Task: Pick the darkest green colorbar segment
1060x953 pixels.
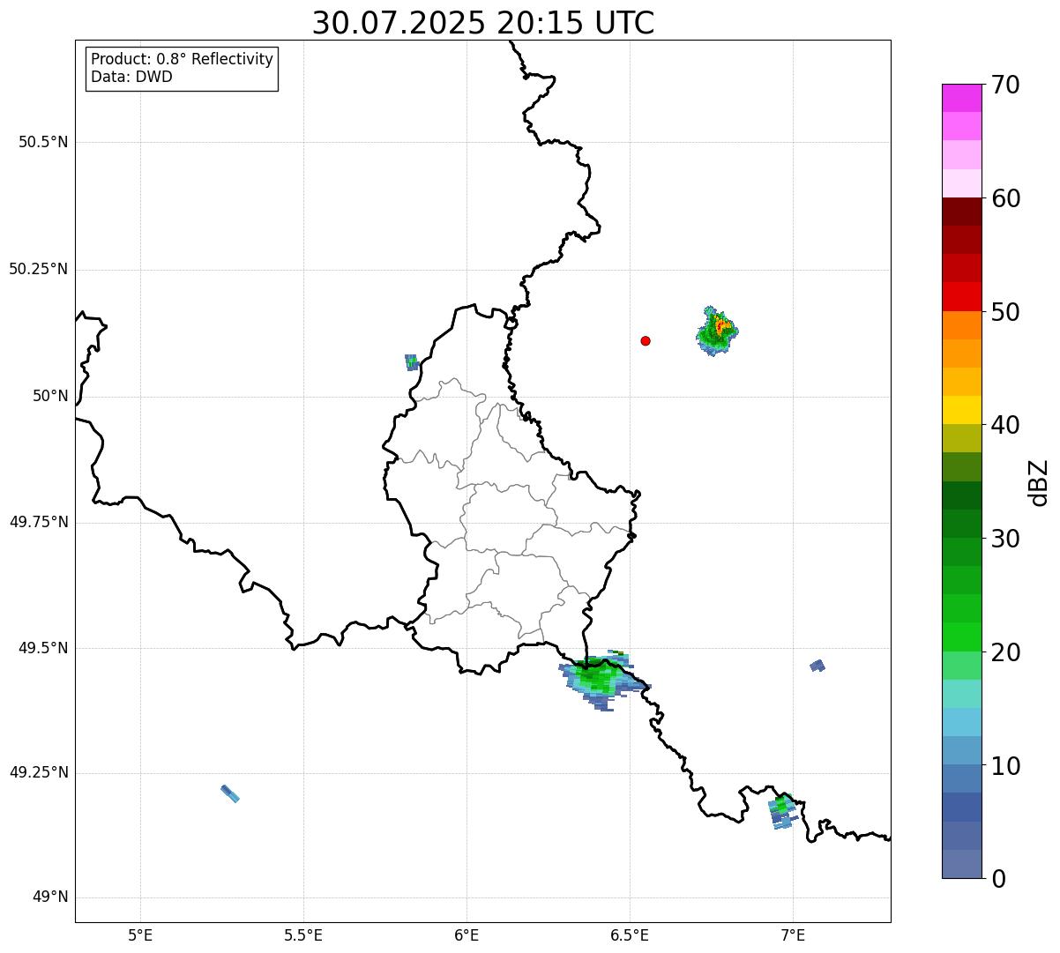Action: coord(961,495)
